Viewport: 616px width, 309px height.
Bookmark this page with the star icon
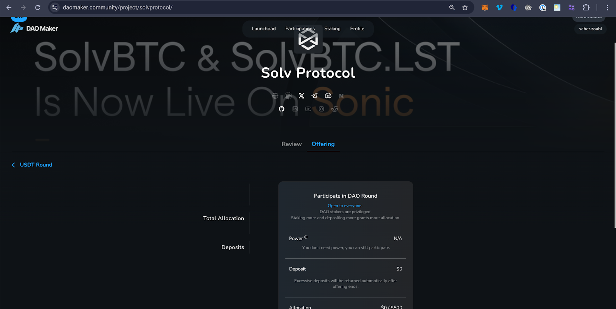point(465,7)
